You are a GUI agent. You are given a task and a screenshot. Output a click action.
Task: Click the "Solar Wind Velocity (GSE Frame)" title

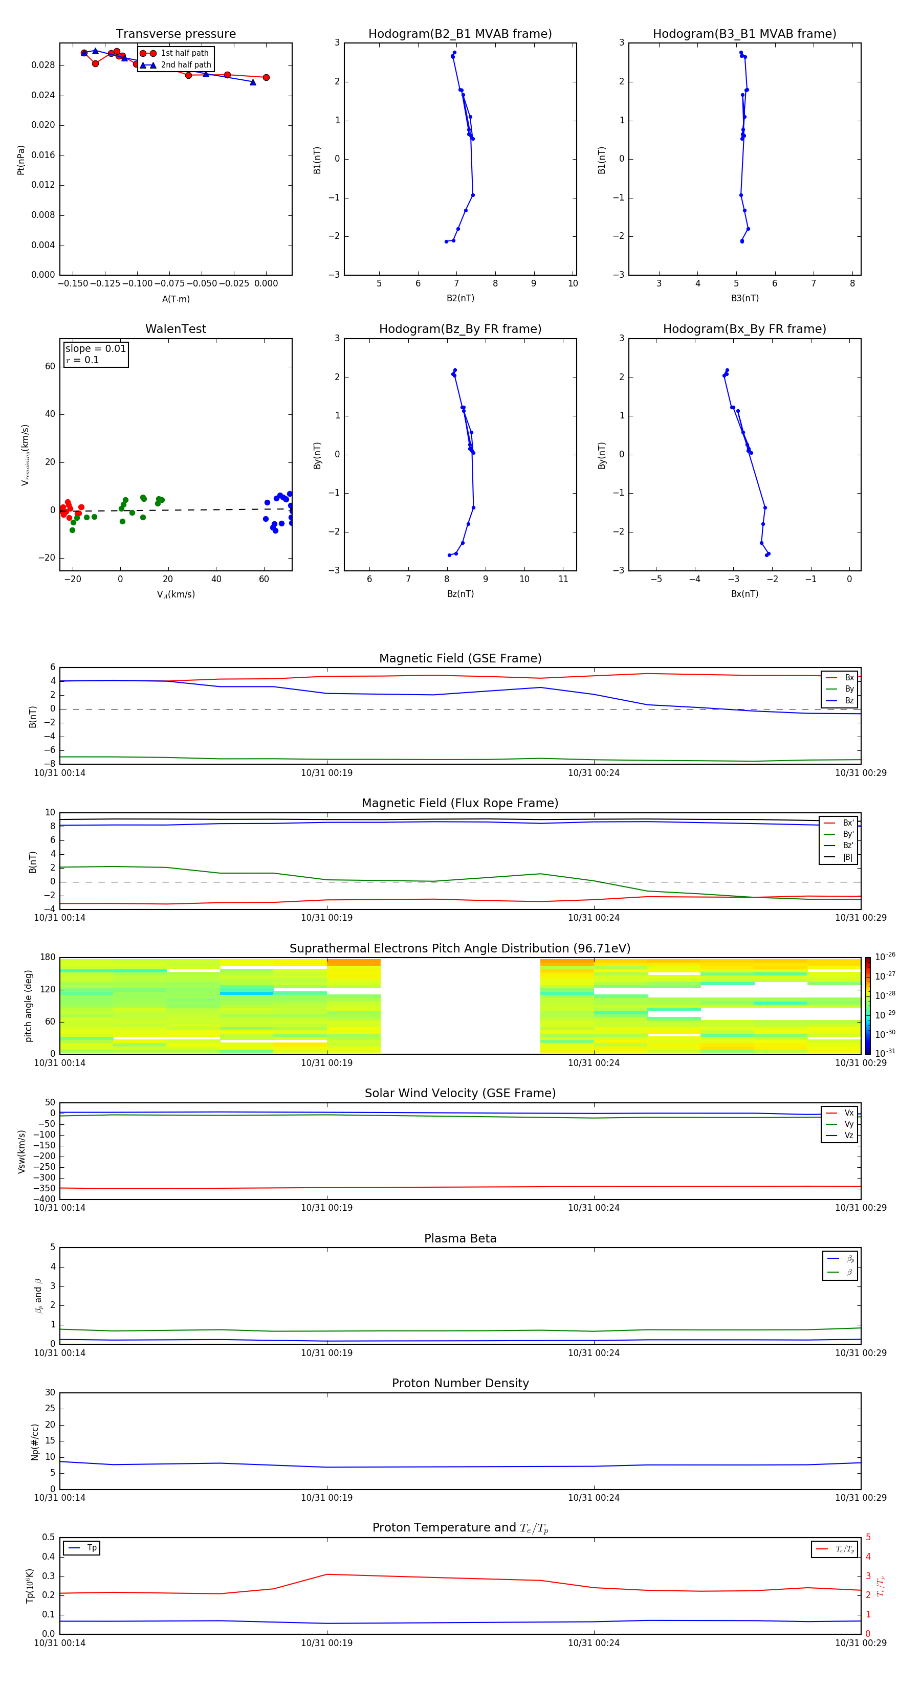460,1093
